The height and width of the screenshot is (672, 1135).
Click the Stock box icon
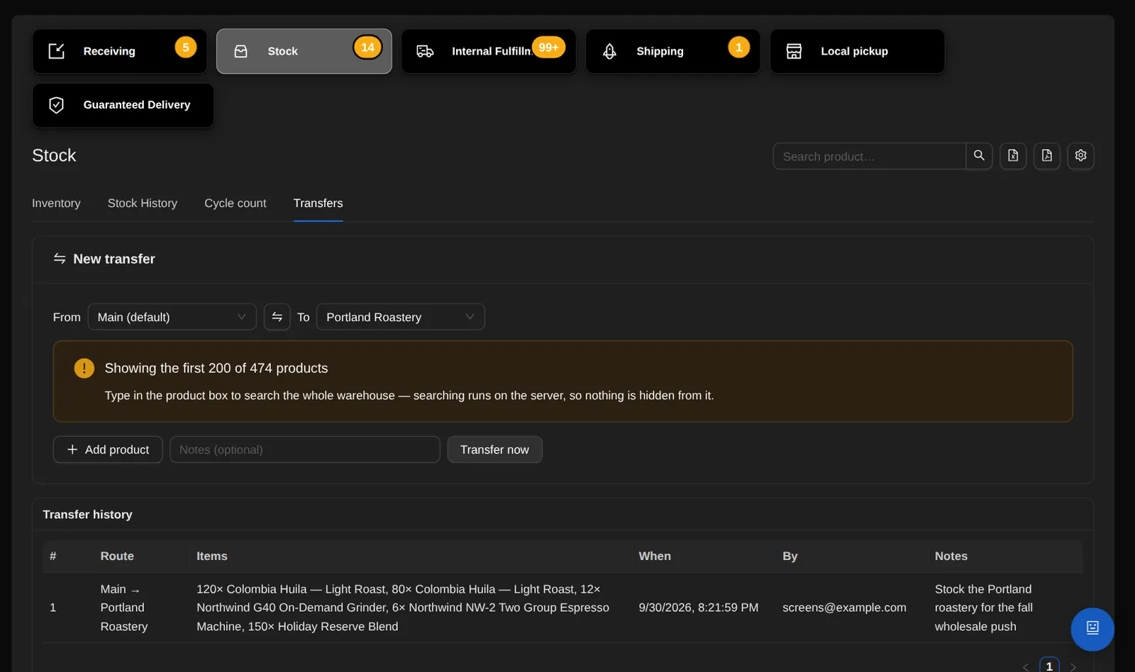(x=241, y=51)
